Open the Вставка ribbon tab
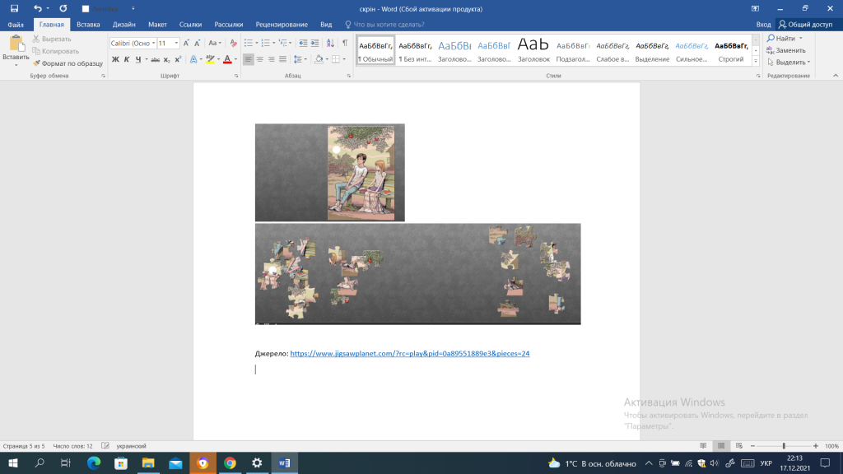 88,25
